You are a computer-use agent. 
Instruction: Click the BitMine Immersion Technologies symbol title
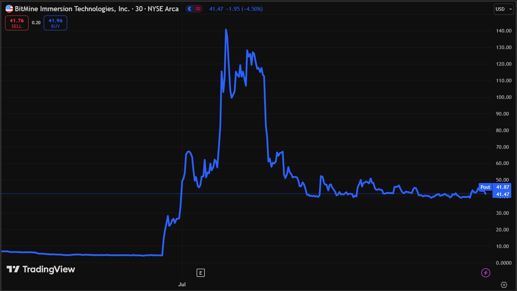tap(72, 9)
